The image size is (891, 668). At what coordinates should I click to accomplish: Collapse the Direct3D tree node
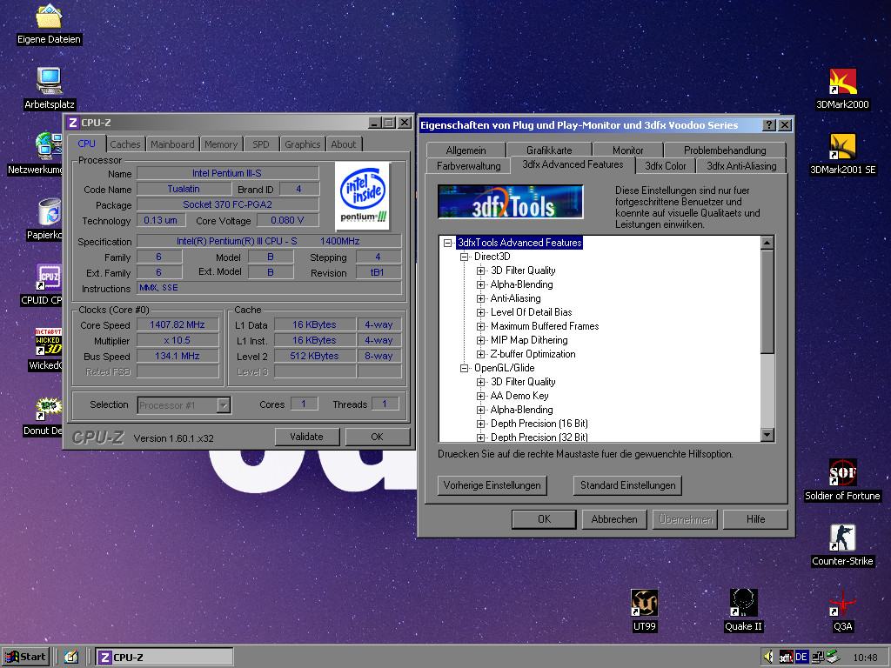click(x=465, y=257)
